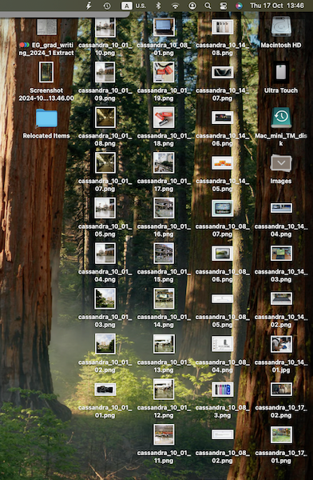313x480 pixels.
Task: Select cassandra_10_17_01.png file
Action: (x=281, y=434)
